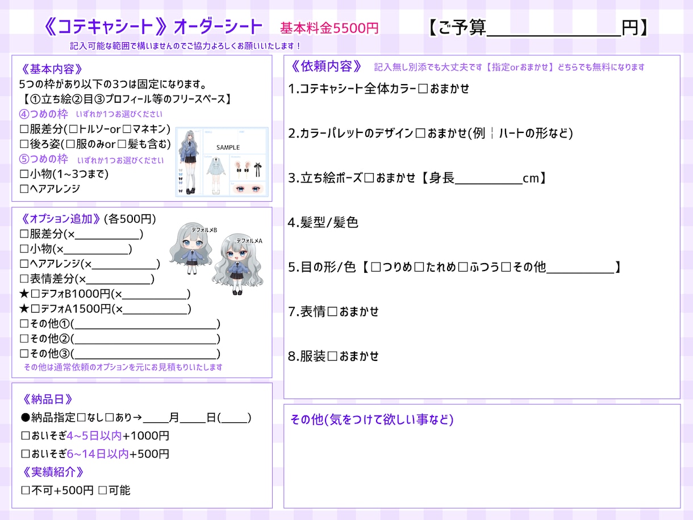Click the 《納品日》 heading
This screenshot has width=693, height=520.
tap(48, 400)
